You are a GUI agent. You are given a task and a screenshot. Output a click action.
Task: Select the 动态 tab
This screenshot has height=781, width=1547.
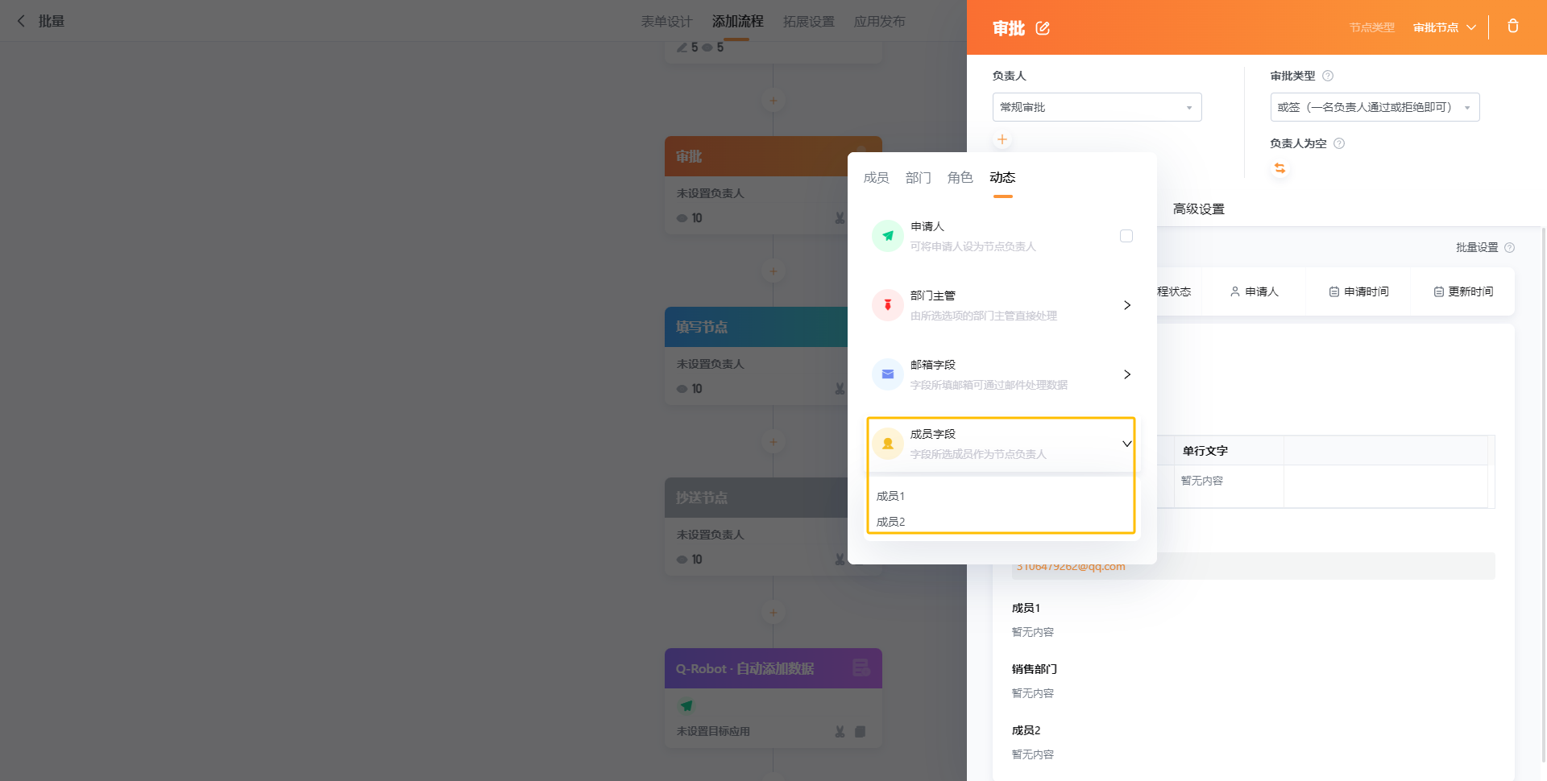point(1002,178)
